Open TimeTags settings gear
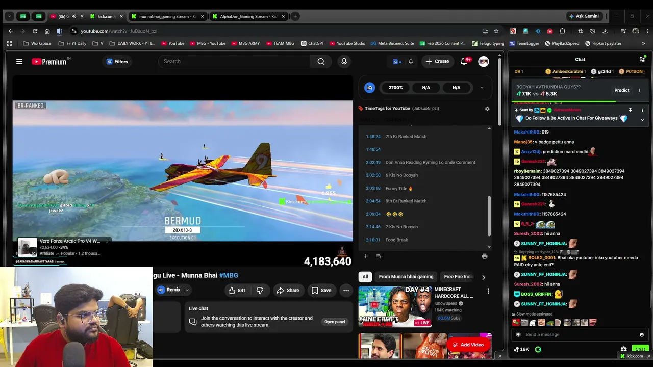 tap(487, 109)
